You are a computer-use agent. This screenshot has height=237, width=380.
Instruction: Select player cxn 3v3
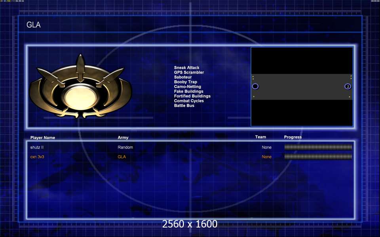tap(37, 157)
